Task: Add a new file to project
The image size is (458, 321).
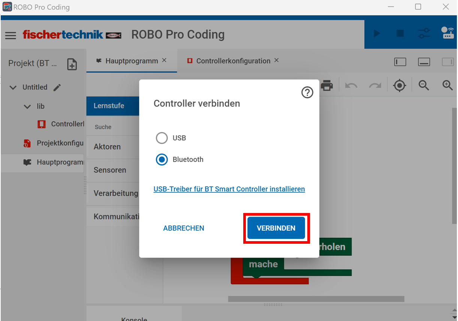Action: 72,64
